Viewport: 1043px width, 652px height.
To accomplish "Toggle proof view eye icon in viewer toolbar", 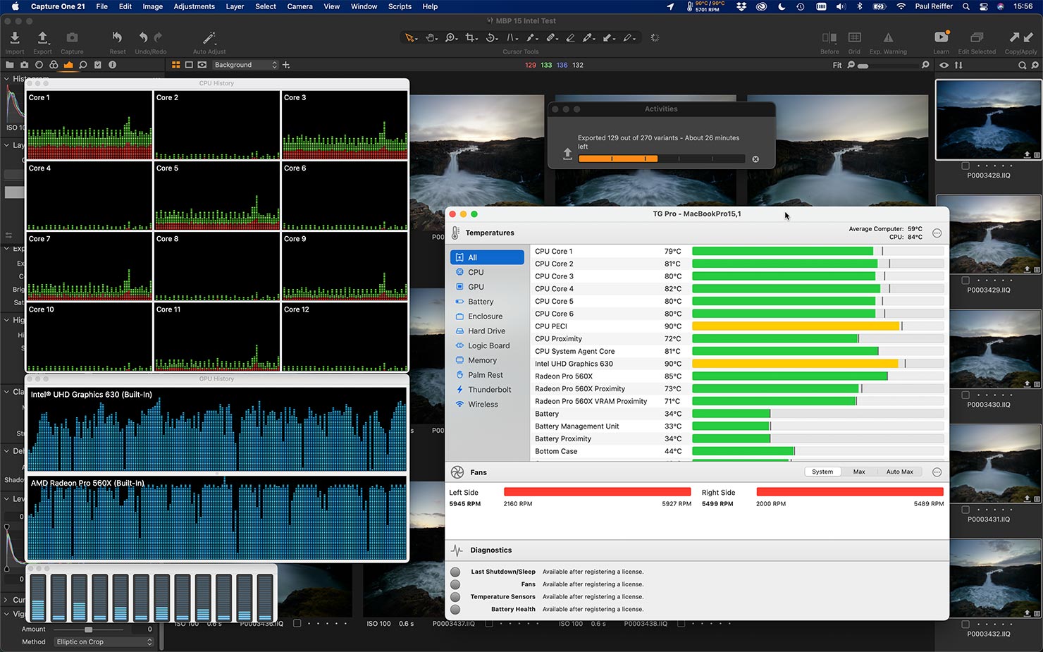I will 202,65.
